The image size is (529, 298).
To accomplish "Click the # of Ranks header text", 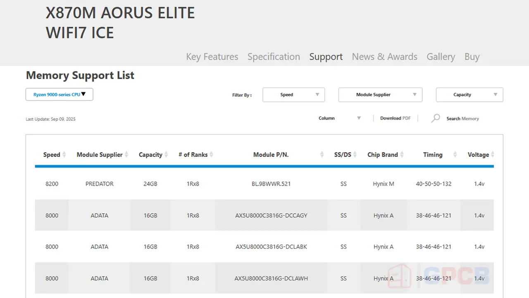I will (x=193, y=155).
